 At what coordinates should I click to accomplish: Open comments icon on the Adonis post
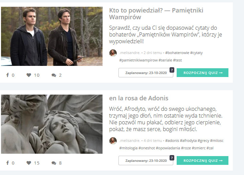(x=54, y=163)
